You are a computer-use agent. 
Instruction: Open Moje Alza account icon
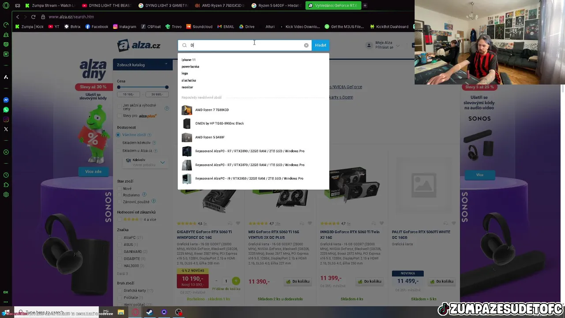pyautogui.click(x=369, y=45)
